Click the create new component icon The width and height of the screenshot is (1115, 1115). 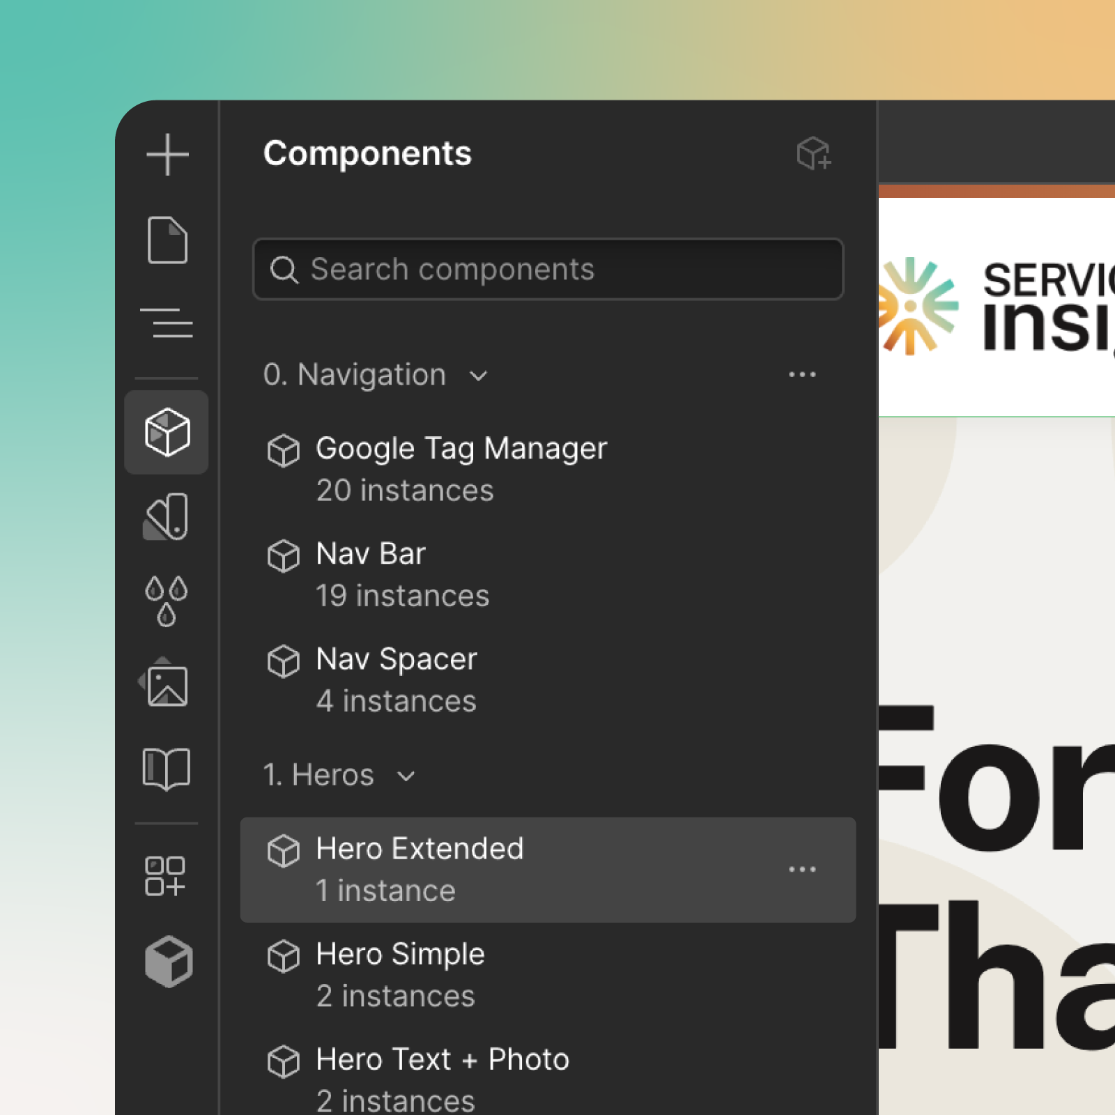click(814, 155)
